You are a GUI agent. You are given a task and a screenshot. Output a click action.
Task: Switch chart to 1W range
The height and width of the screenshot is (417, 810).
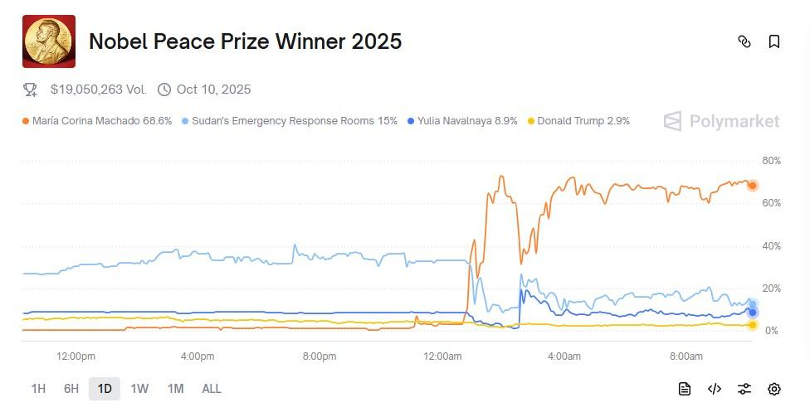point(139,389)
